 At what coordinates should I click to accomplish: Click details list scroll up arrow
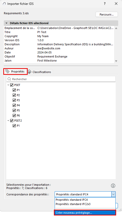pyautogui.click(x=116, y=28)
